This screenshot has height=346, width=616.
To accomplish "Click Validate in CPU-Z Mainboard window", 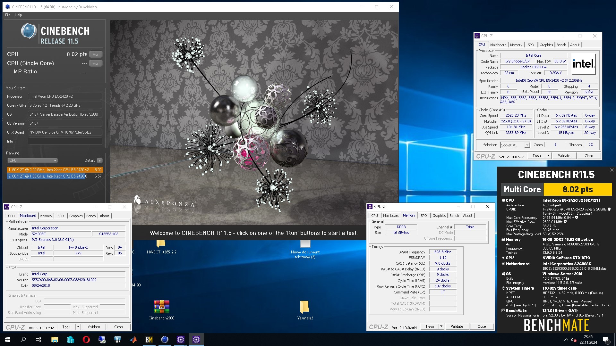I will tap(94, 327).
